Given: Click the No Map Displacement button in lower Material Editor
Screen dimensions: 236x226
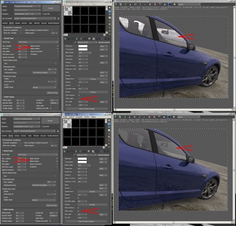Looking at the screenshot, I should pyautogui.click(x=93, y=192).
